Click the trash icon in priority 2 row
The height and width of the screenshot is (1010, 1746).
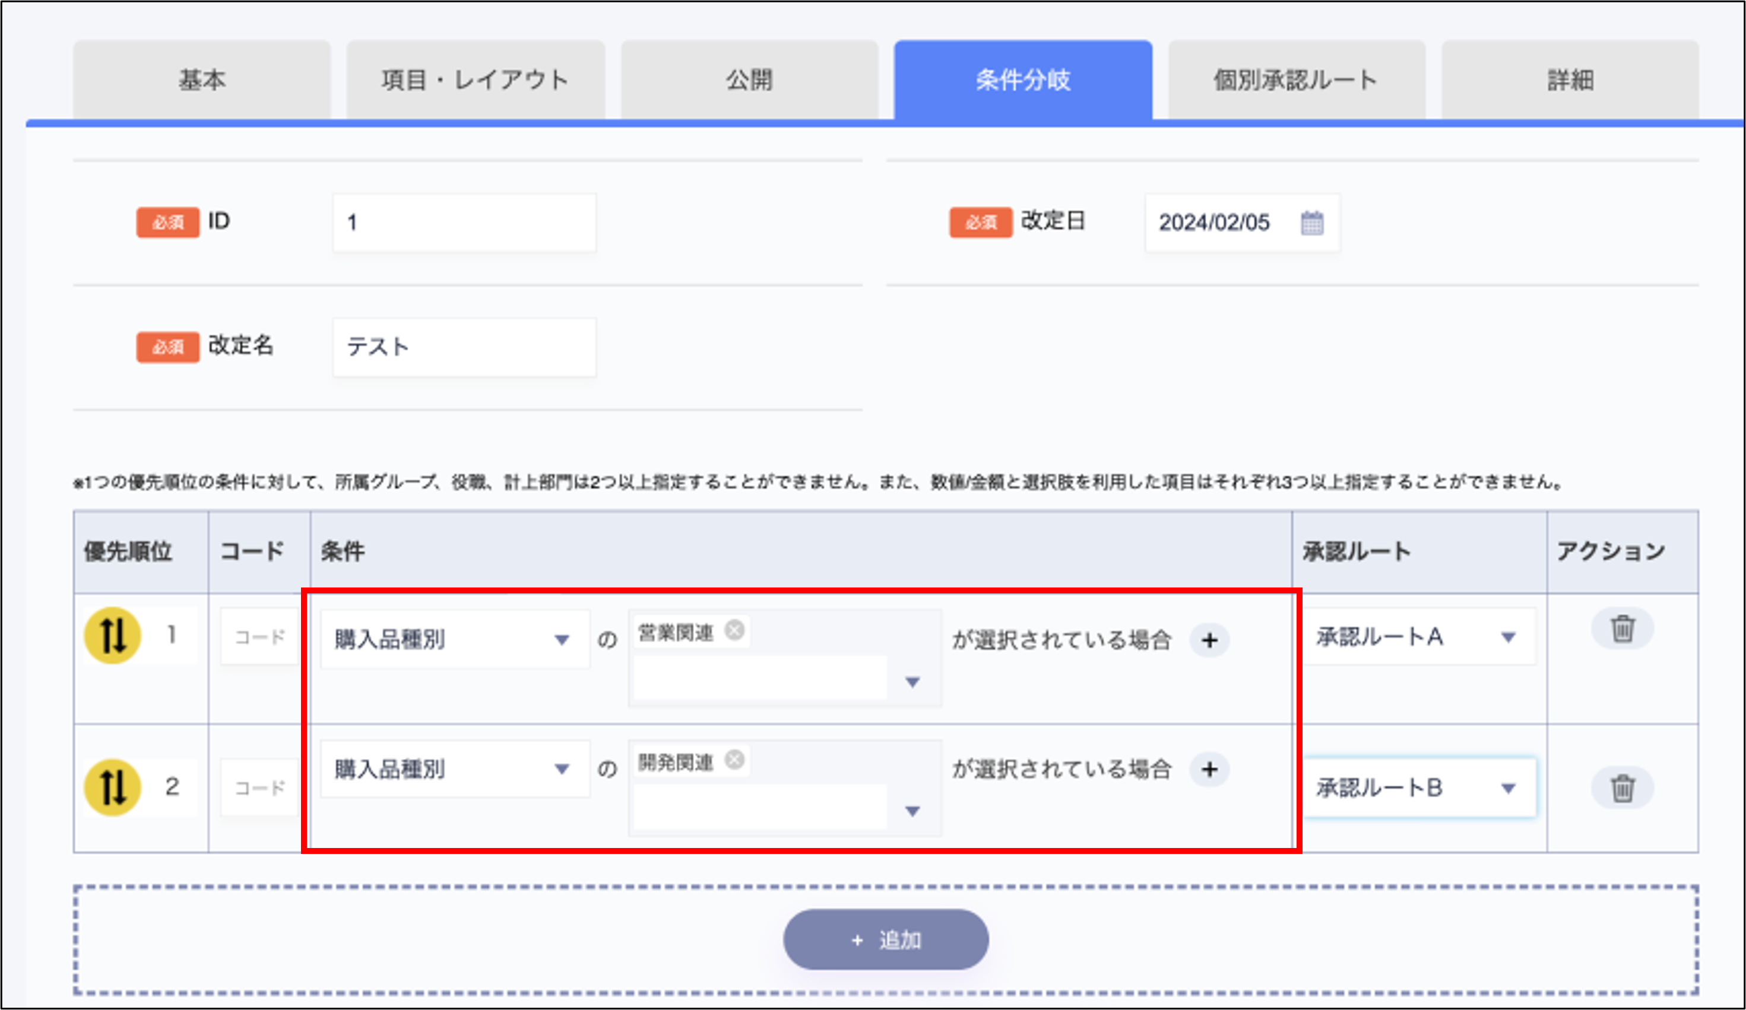tap(1623, 787)
